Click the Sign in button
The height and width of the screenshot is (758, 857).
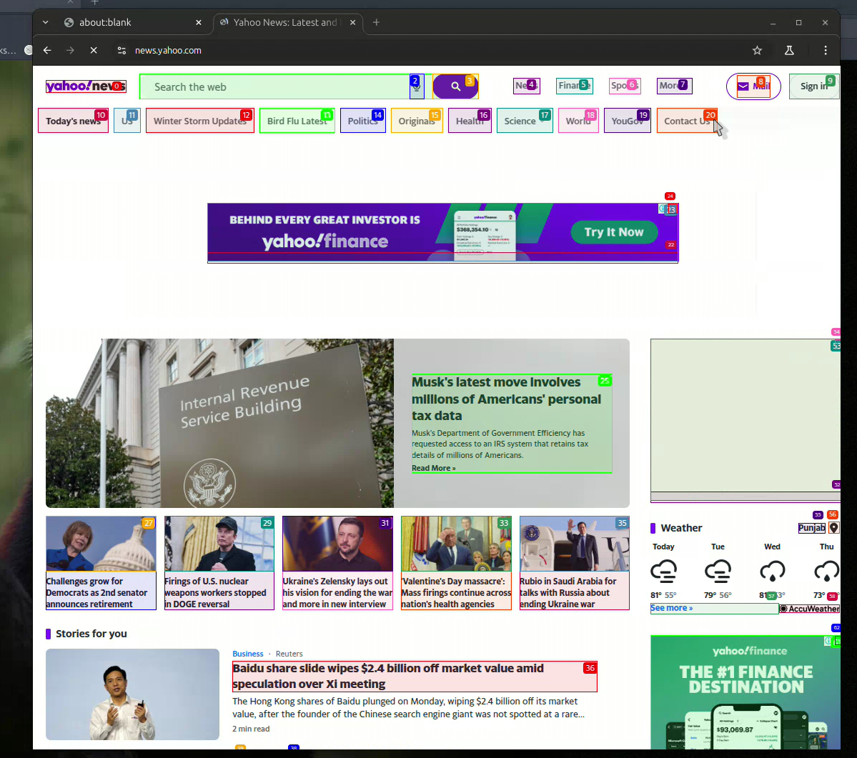click(x=814, y=86)
